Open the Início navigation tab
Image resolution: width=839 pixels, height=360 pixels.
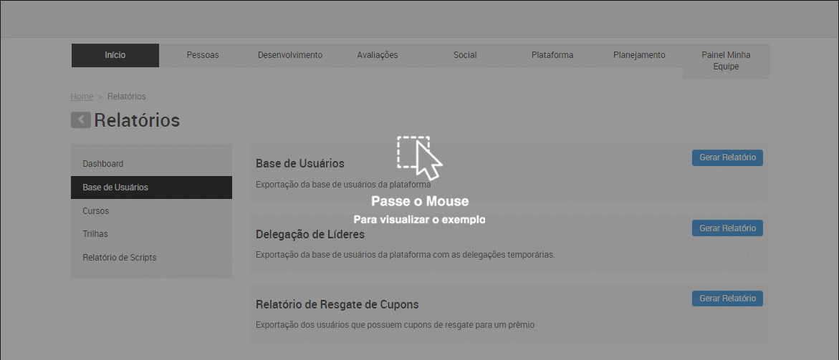115,55
